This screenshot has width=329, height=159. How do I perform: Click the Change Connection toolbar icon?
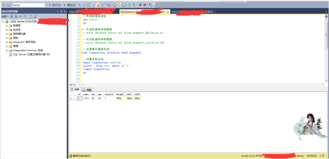click(8, 5)
